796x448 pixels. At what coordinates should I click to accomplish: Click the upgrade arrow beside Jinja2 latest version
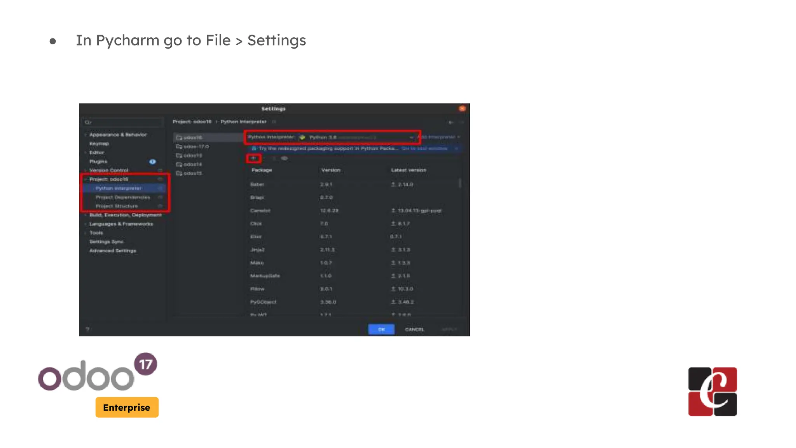tap(393, 250)
